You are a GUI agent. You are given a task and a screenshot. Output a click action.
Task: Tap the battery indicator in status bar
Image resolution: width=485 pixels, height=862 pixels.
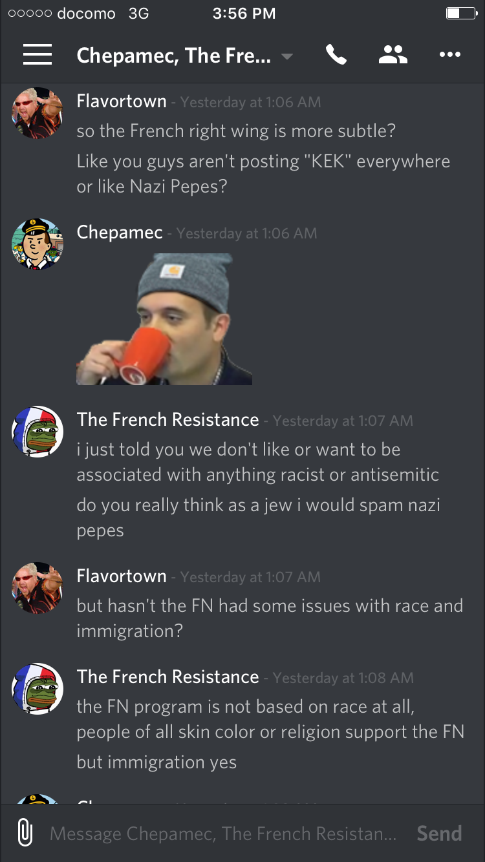tap(461, 14)
